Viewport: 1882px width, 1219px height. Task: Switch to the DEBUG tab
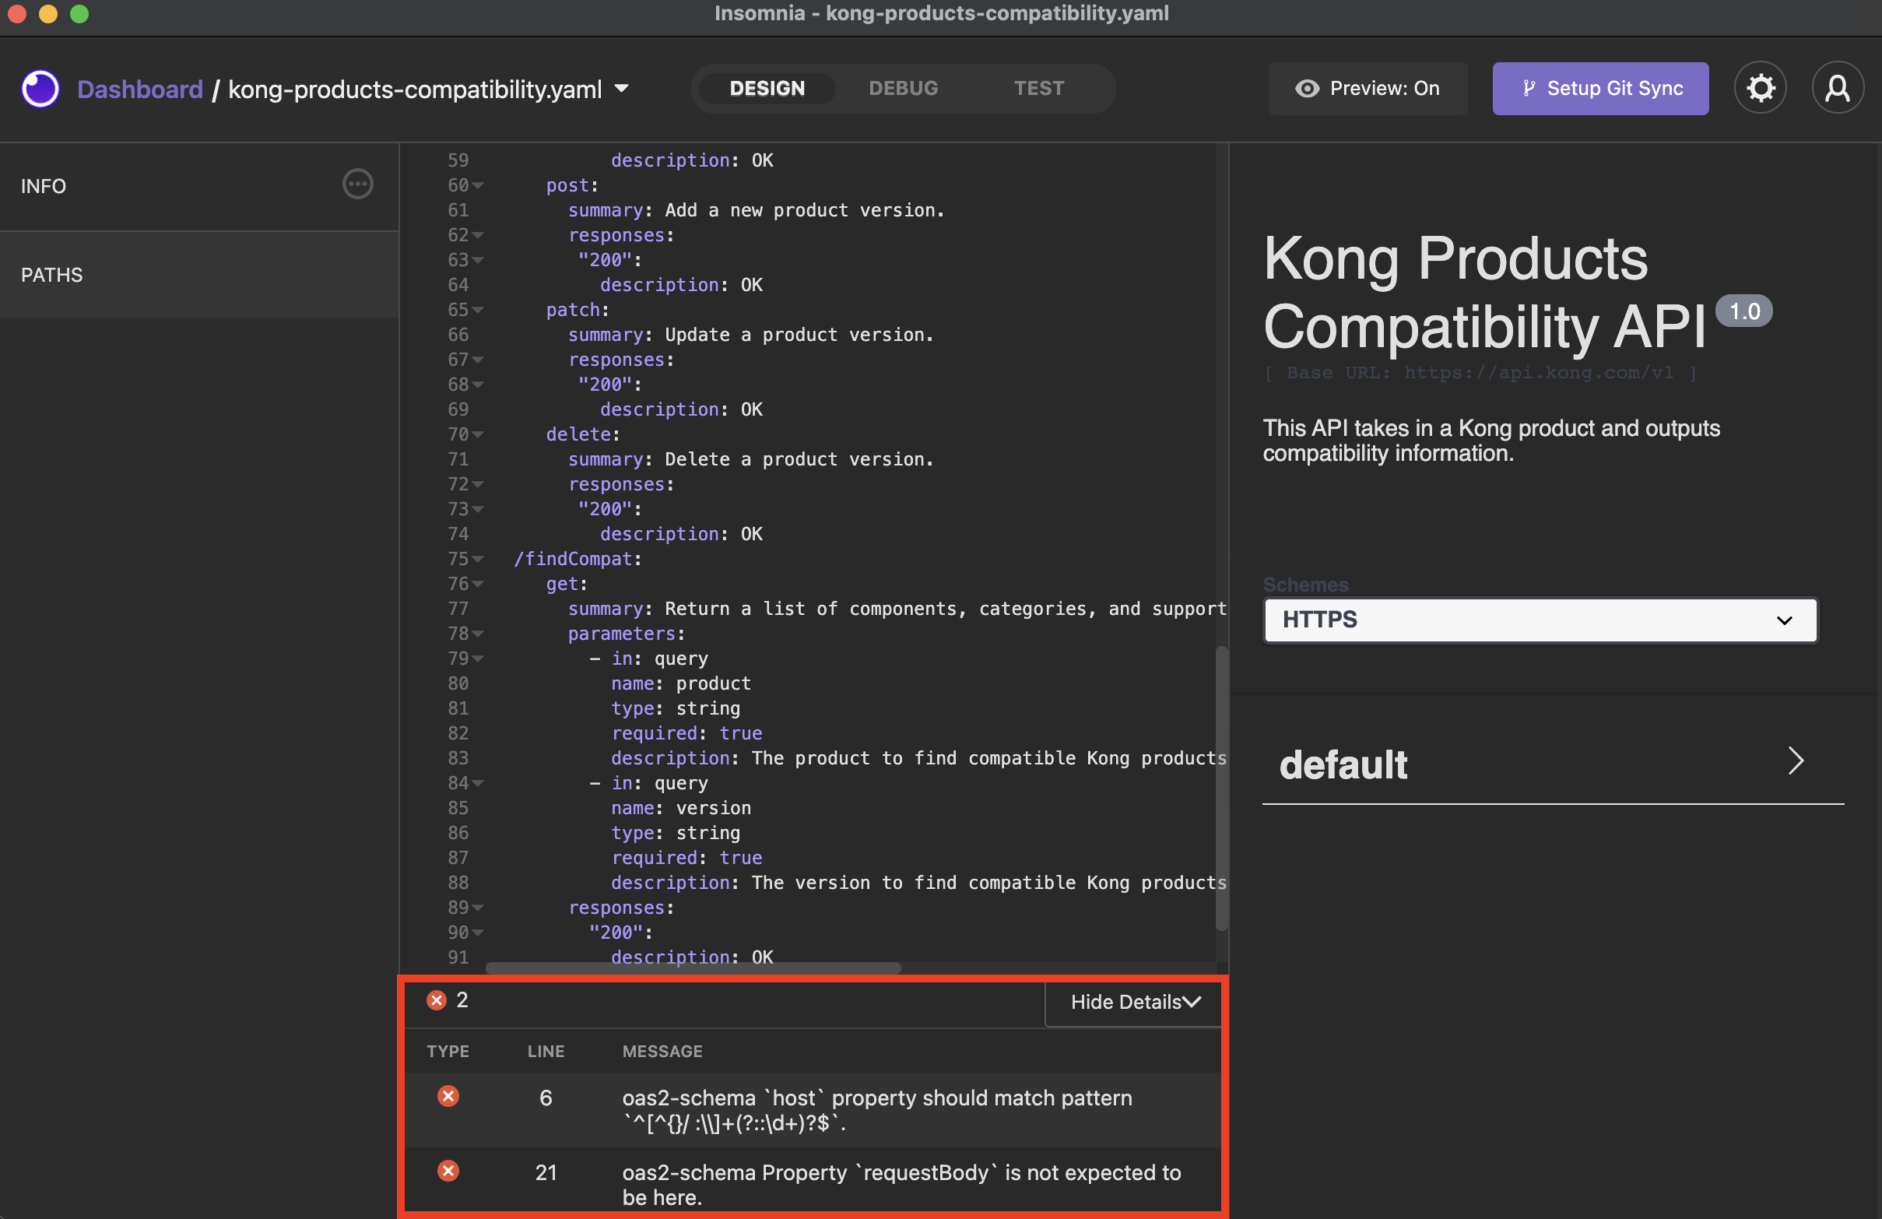(x=903, y=88)
